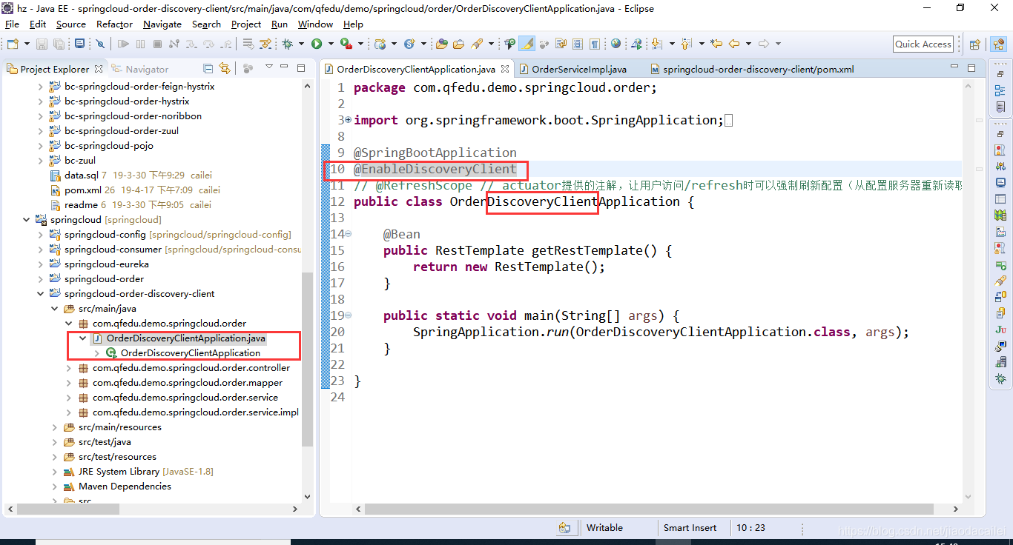This screenshot has height=545, width=1013.
Task: Open the Run button dropdown arrow
Action: 329,44
